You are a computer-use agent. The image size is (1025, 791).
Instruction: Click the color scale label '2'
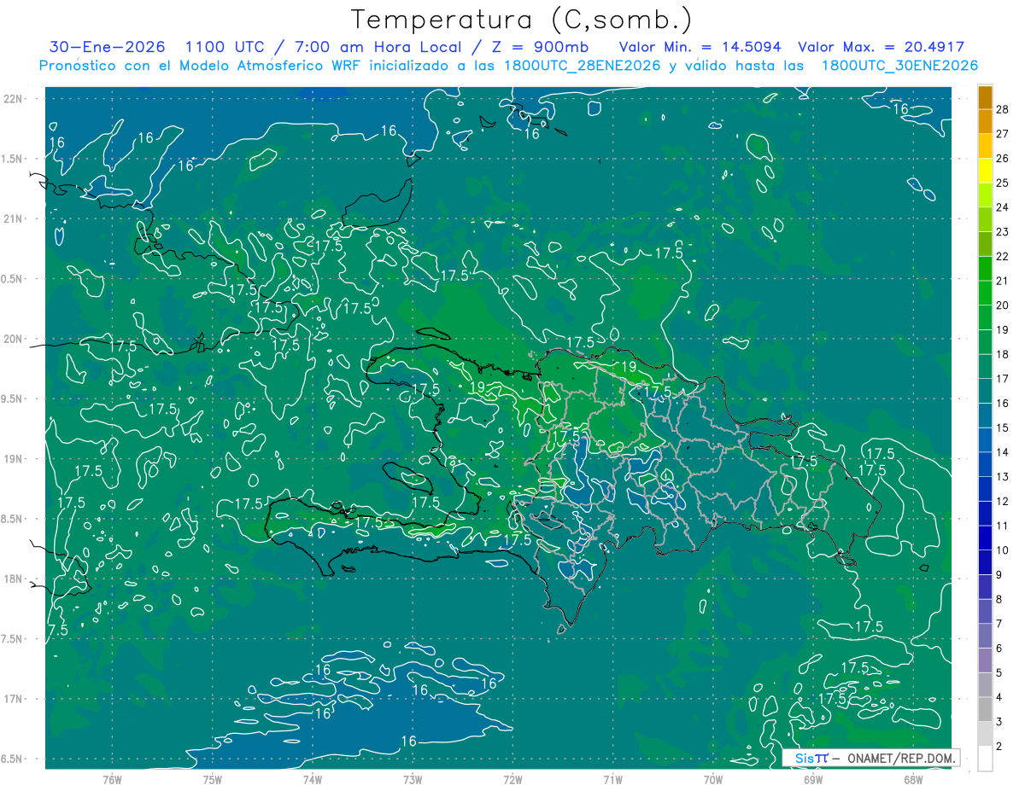coord(999,746)
